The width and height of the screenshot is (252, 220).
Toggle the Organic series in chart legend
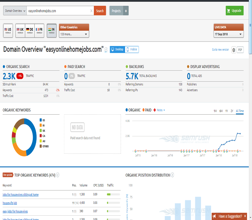(133, 110)
